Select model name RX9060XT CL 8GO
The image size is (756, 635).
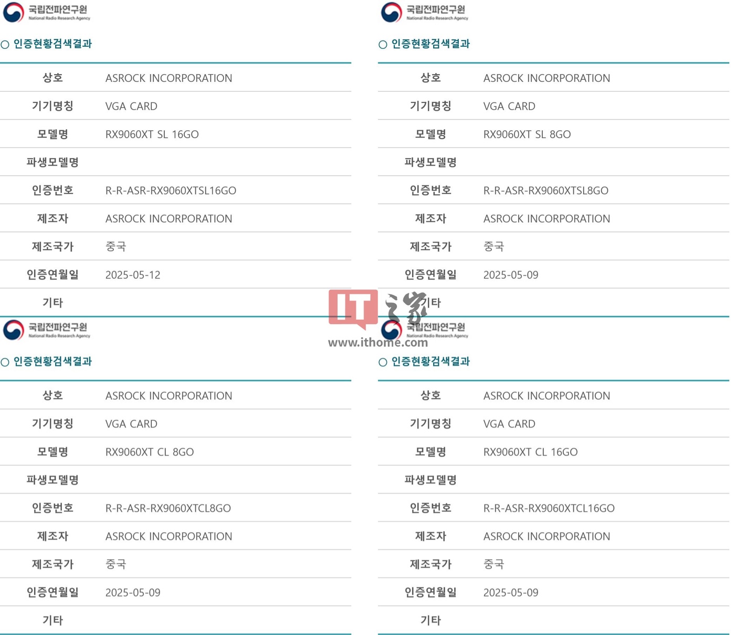(x=149, y=452)
